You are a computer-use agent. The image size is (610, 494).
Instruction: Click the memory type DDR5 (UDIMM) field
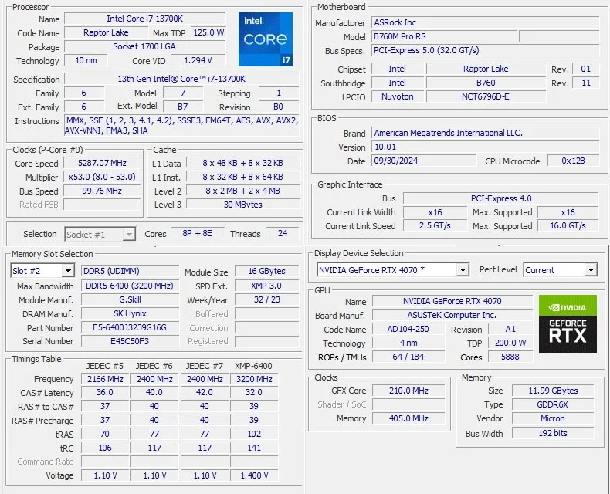[x=130, y=271]
